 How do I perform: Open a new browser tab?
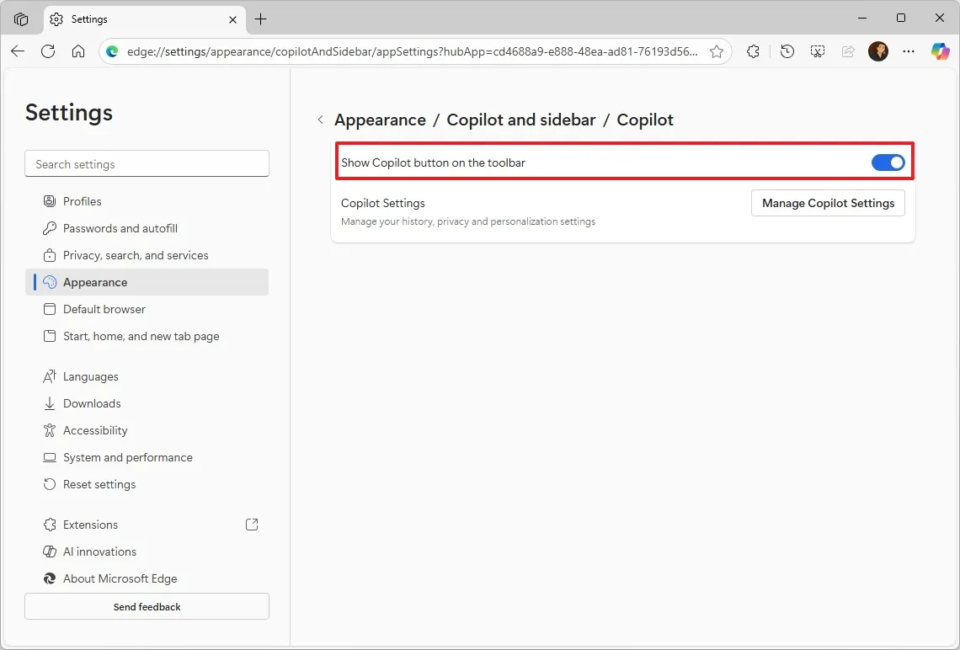point(260,19)
